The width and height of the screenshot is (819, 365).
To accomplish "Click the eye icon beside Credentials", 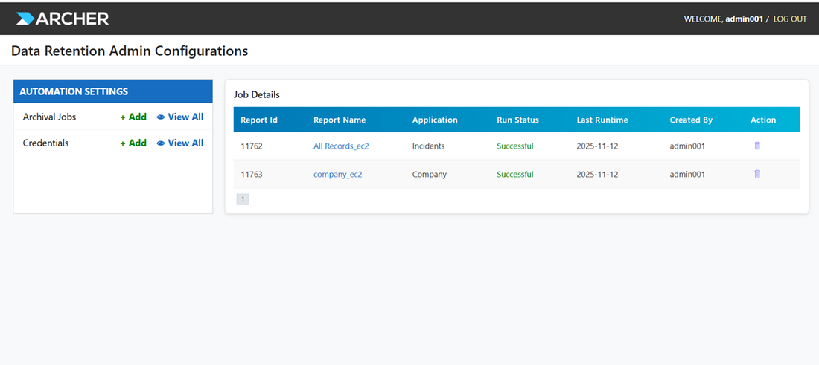I will [x=161, y=143].
